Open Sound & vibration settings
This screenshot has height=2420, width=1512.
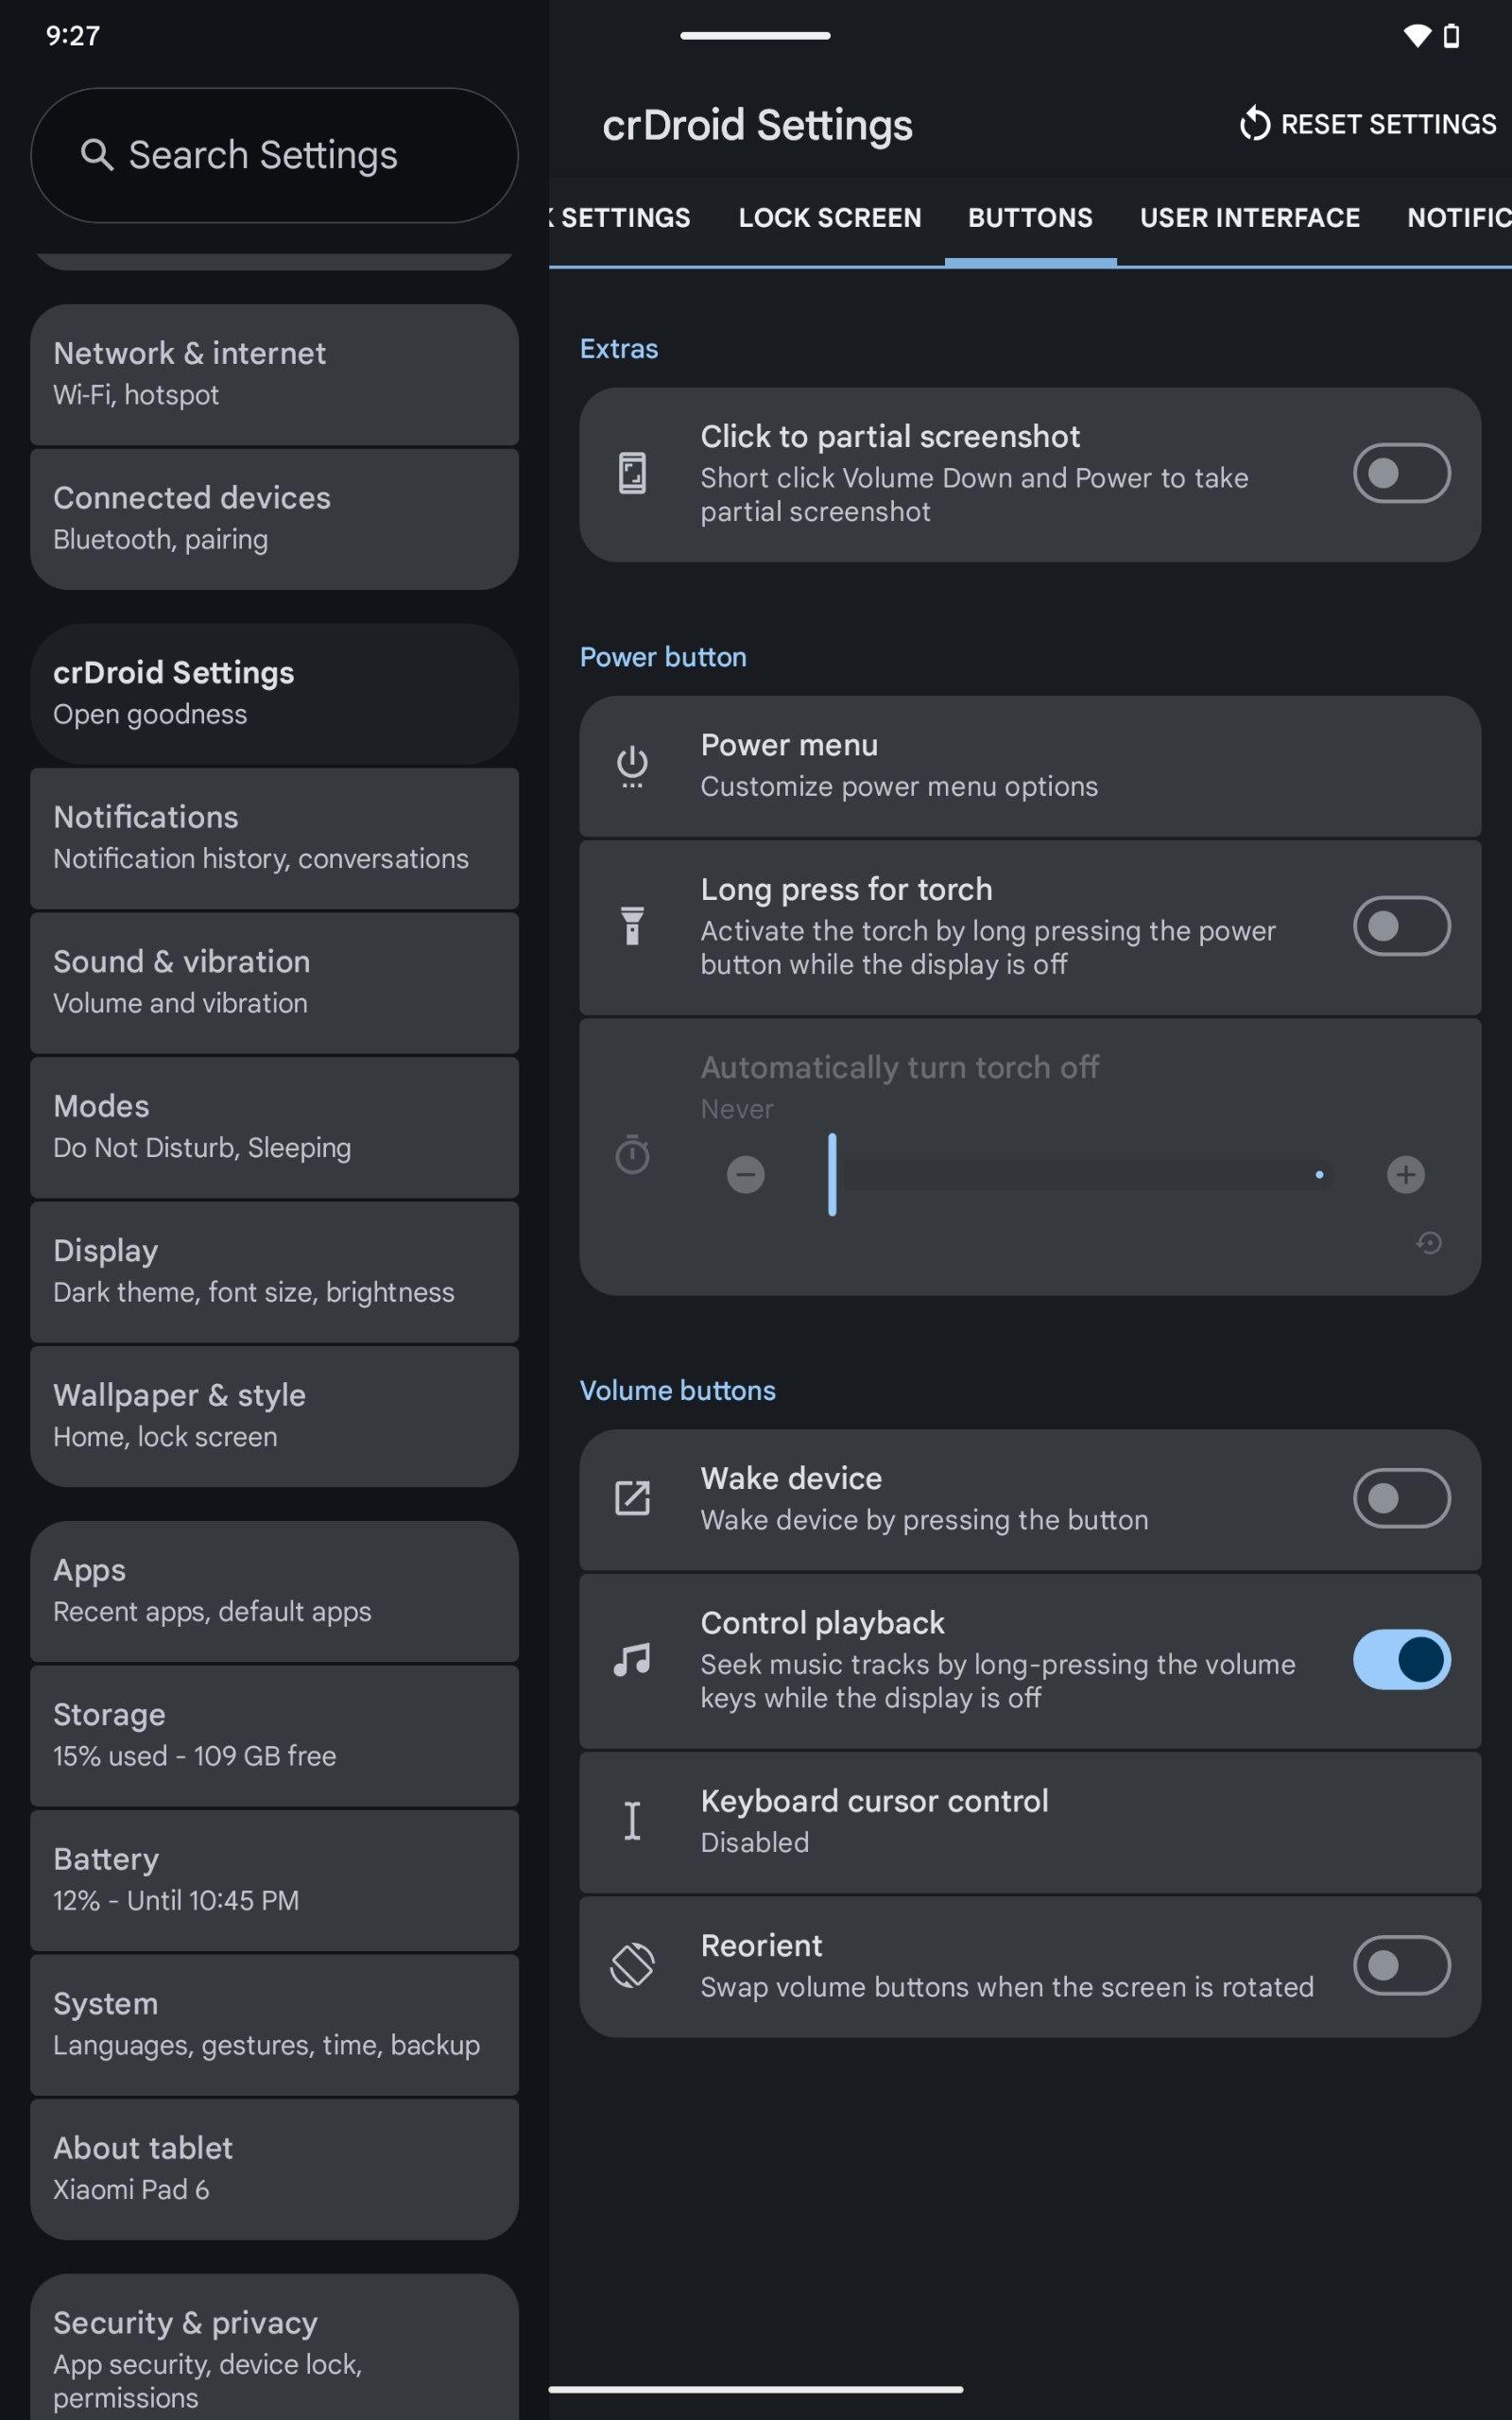[x=274, y=982]
